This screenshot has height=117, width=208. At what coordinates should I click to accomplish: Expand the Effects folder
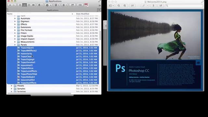coord(15,24)
